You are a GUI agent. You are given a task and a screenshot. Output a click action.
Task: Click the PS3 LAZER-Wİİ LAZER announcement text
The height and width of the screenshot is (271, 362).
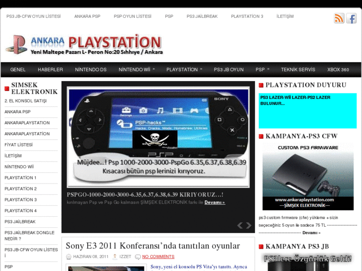tap(295, 100)
